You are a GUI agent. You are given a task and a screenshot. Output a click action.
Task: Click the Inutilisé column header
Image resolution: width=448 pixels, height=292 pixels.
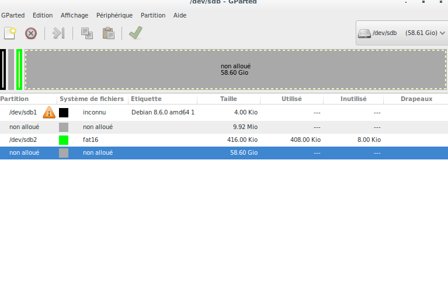coord(353,99)
